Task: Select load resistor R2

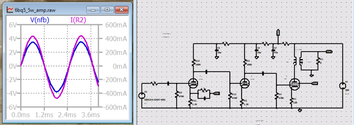Action: pyautogui.click(x=318, y=61)
